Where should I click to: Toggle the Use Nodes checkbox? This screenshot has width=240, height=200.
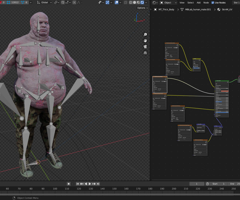pyautogui.click(x=213, y=3)
